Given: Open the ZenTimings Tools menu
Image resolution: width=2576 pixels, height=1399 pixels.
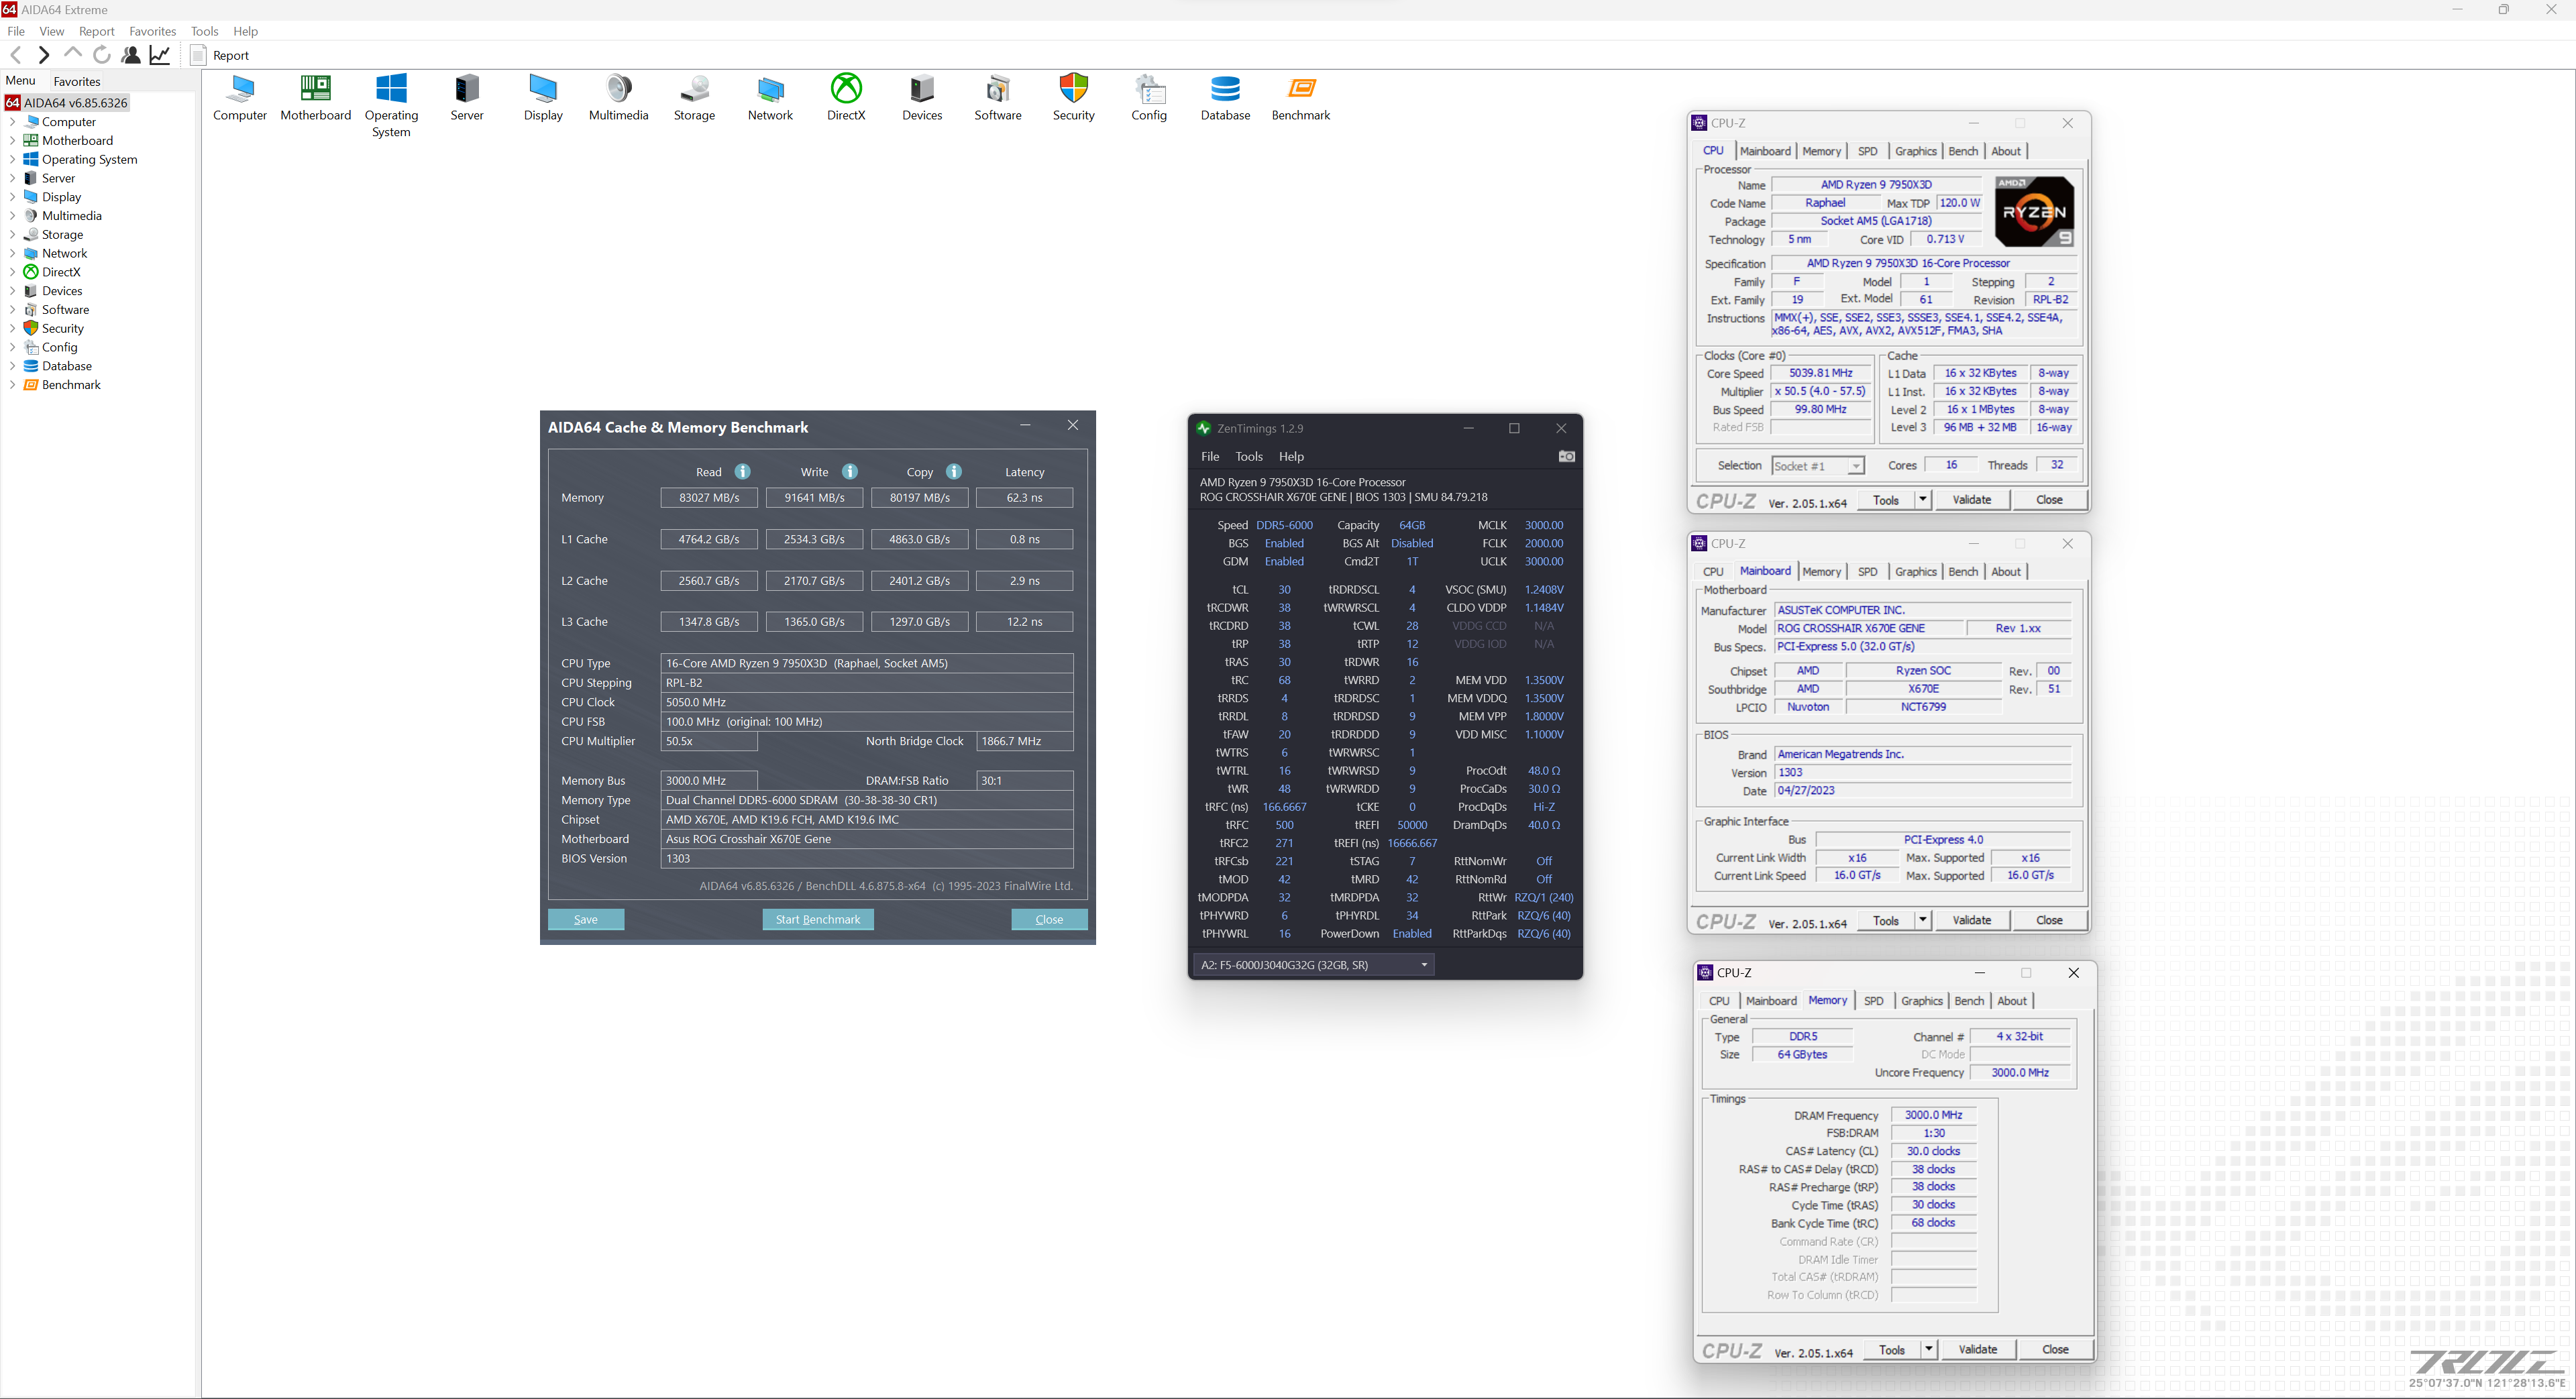Looking at the screenshot, I should [1249, 457].
